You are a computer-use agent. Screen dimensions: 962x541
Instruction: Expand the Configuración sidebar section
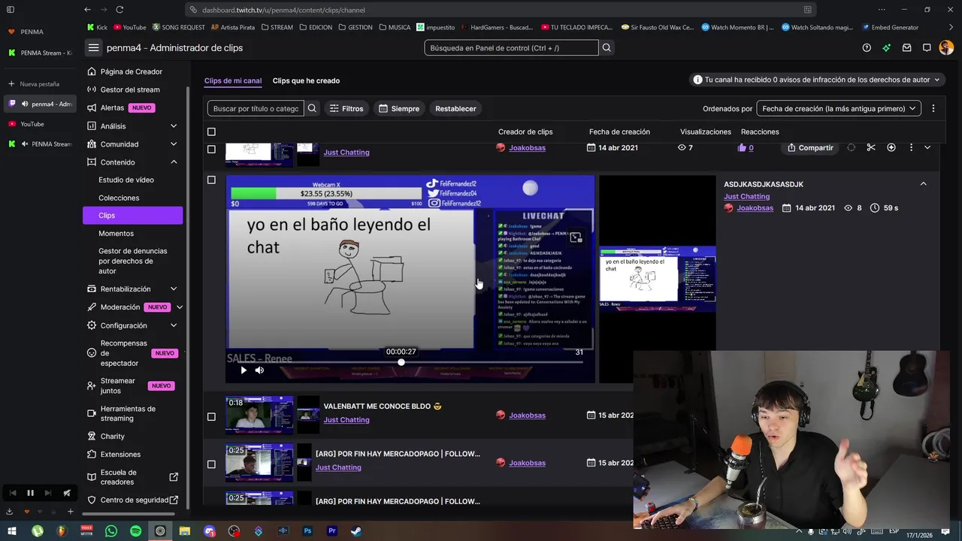click(x=174, y=325)
